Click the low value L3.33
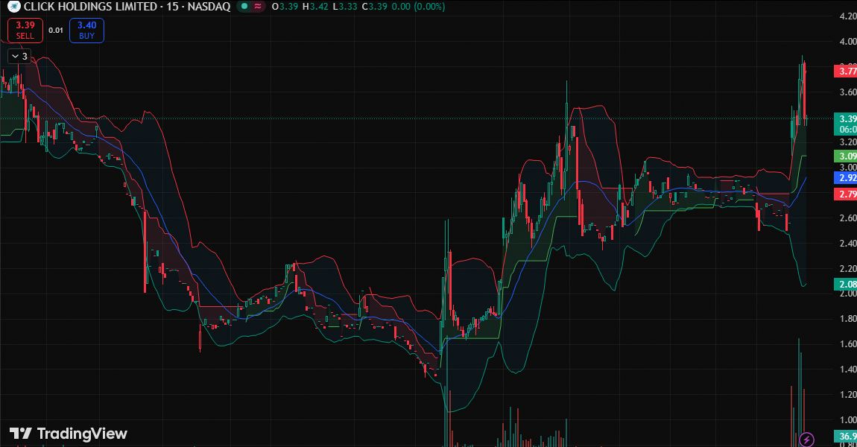Image resolution: width=857 pixels, height=447 pixels. point(345,7)
